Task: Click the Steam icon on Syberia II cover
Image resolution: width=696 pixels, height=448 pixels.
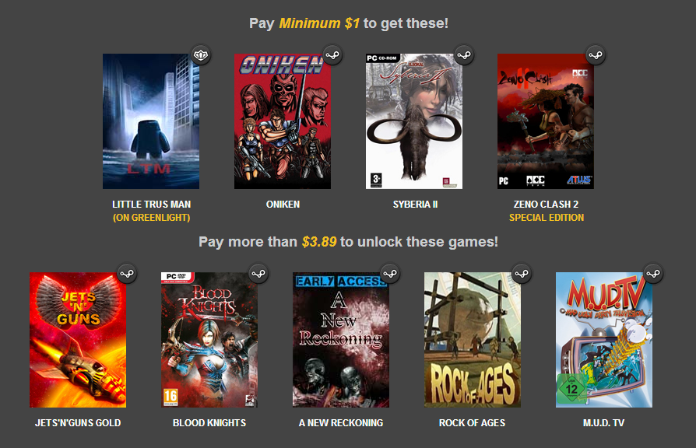Action: click(464, 55)
